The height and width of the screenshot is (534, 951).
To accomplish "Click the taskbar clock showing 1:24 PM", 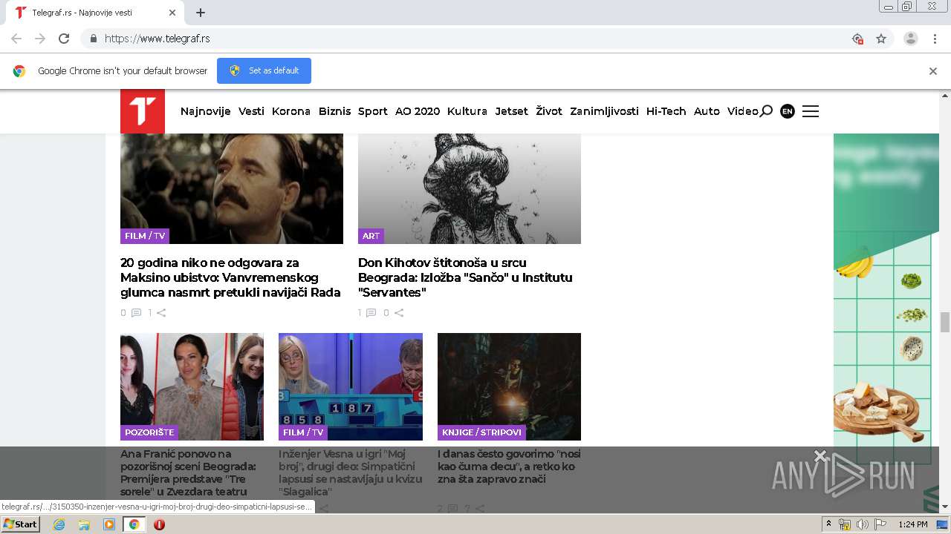I will click(x=912, y=524).
